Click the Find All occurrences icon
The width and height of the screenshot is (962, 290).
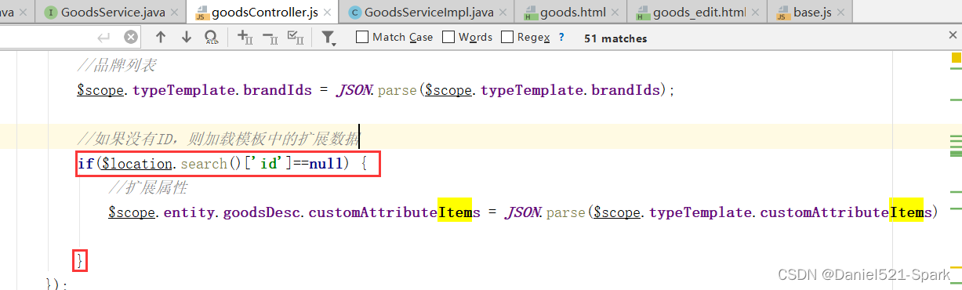[x=212, y=37]
